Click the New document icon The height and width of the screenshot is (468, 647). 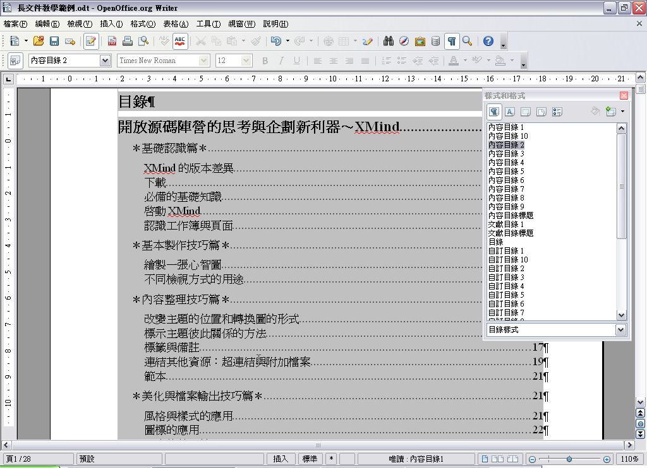point(15,41)
